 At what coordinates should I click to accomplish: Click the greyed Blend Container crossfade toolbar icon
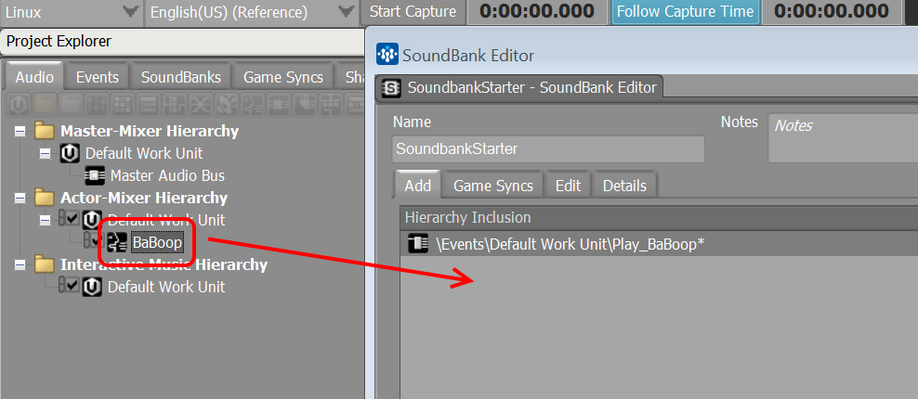201,105
